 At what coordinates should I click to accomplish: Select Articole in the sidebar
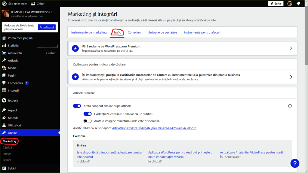point(4,60)
